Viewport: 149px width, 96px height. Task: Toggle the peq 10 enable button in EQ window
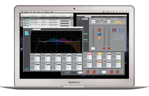tap(80, 64)
